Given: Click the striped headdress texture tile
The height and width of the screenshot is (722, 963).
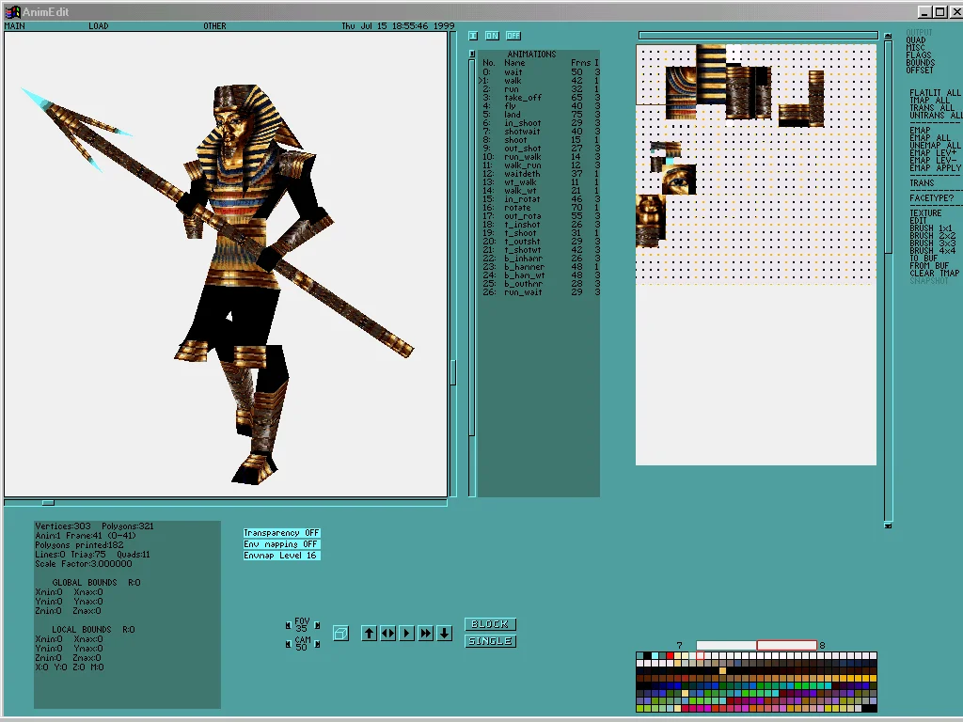Looking at the screenshot, I should (711, 73).
